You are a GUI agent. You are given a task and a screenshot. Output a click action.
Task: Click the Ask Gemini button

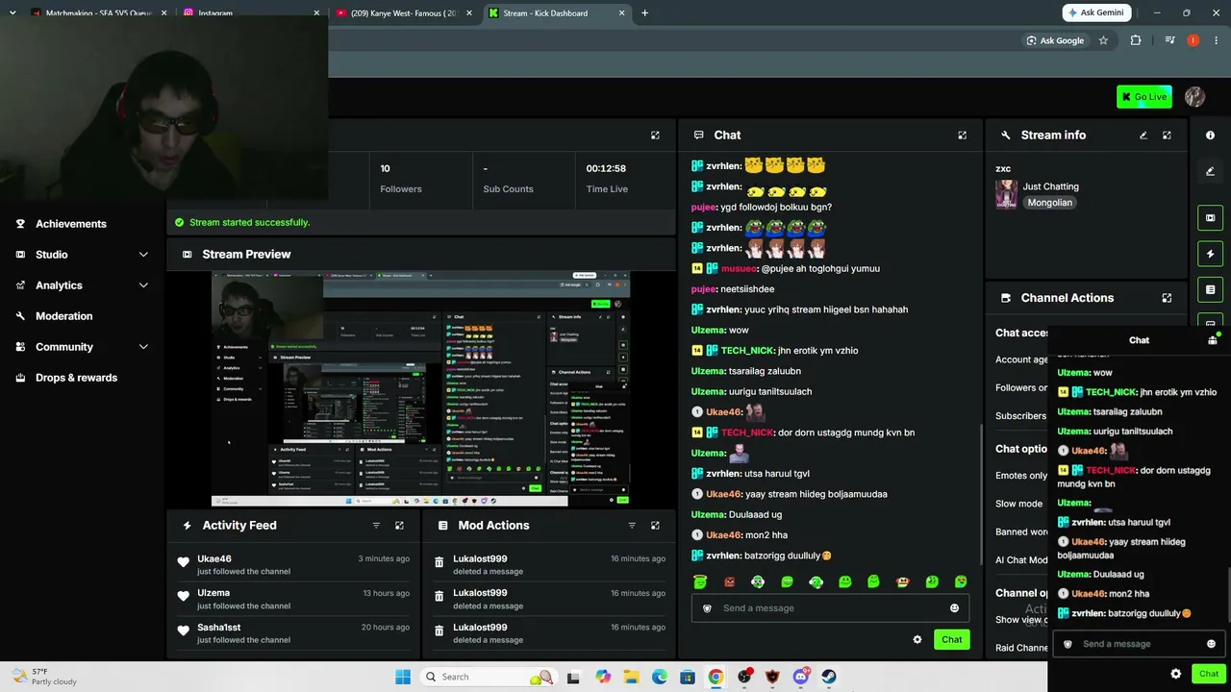(x=1095, y=13)
